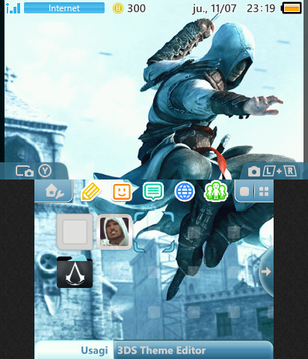The width and height of the screenshot is (308, 359).
Task: Open Friend List smiley icon
Action: coord(122,192)
